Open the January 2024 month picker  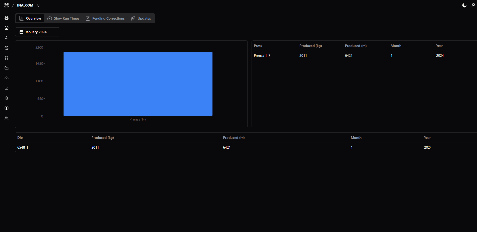38,32
